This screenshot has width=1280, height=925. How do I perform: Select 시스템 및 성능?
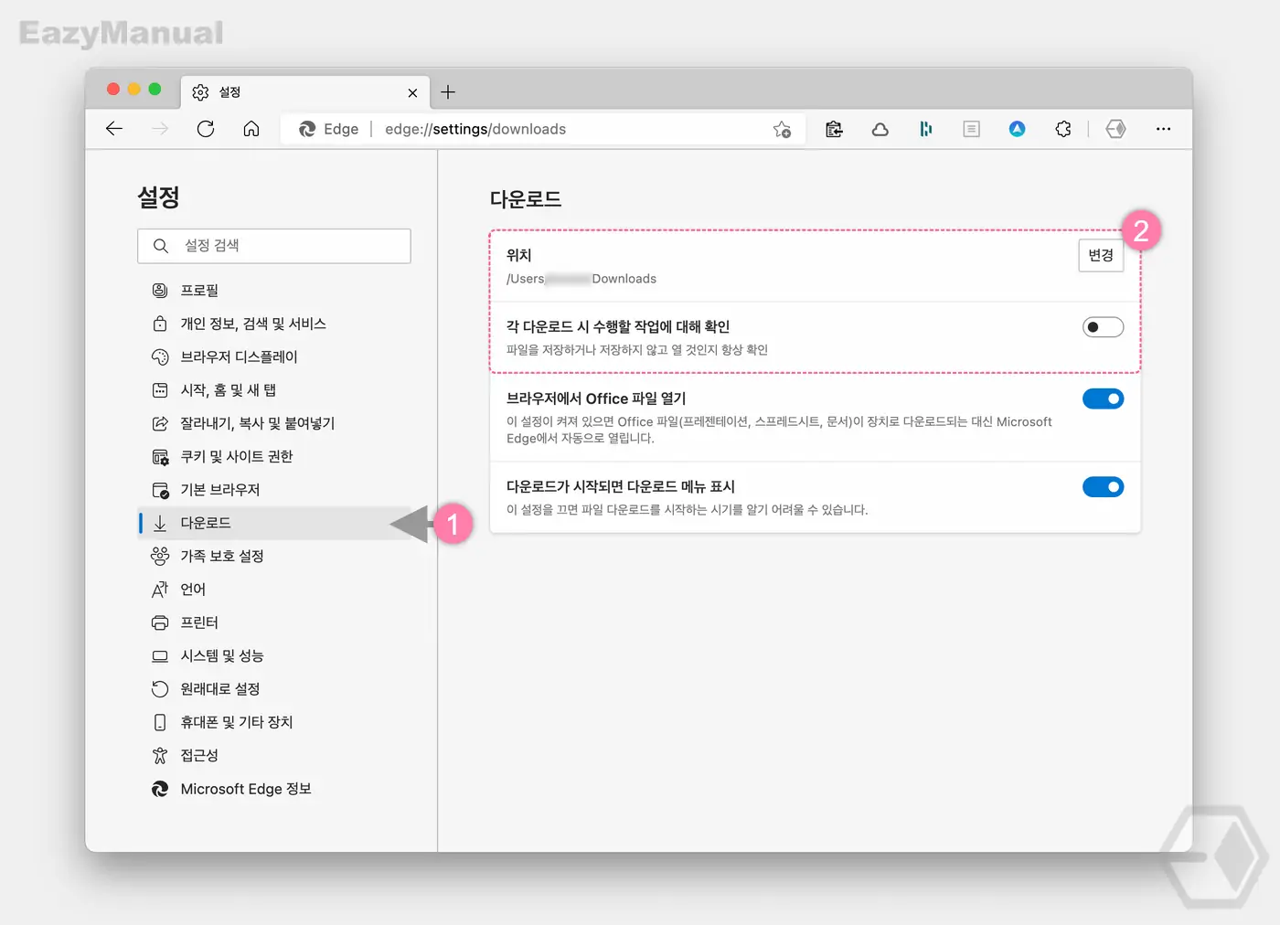(274, 655)
